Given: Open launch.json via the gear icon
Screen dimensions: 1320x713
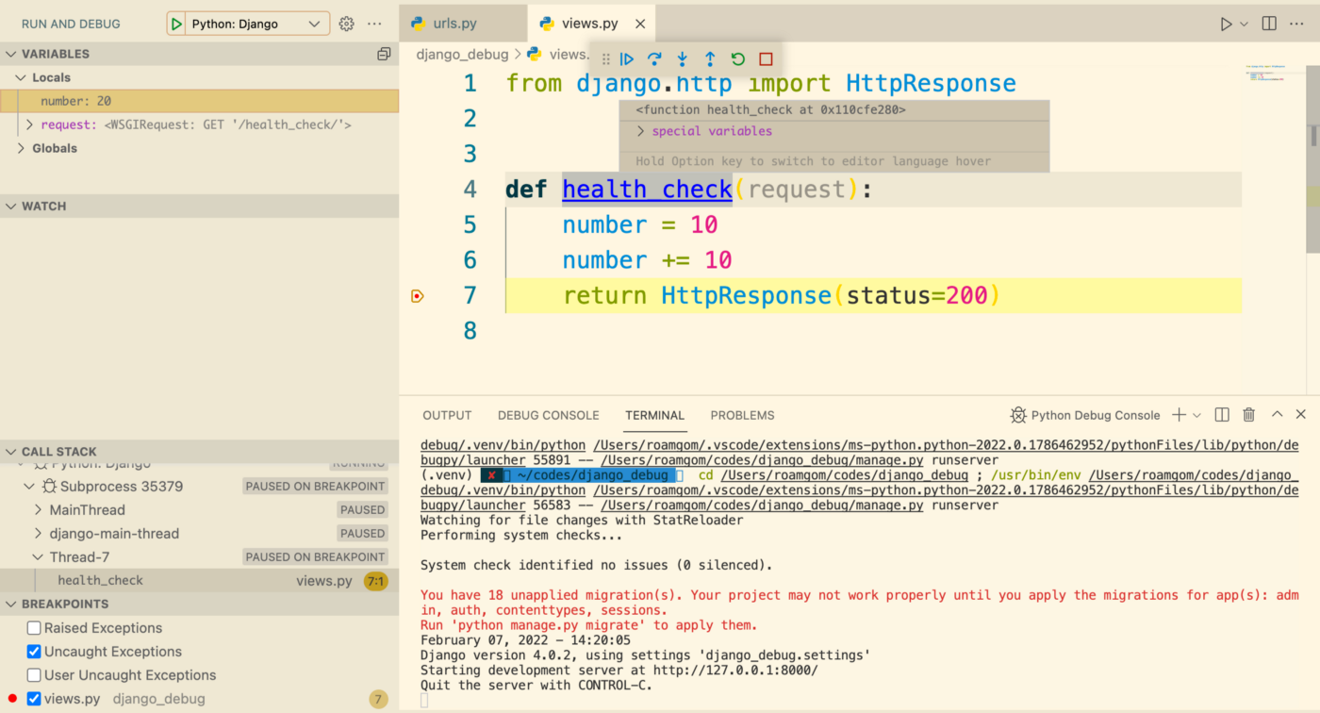Looking at the screenshot, I should click(x=346, y=24).
